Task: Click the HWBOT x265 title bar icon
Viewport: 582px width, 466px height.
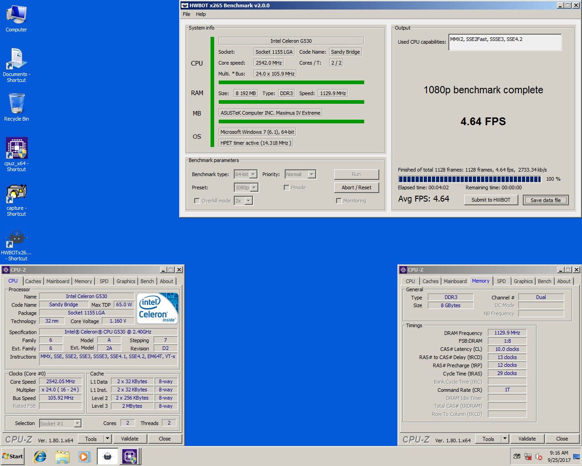Action: [185, 5]
